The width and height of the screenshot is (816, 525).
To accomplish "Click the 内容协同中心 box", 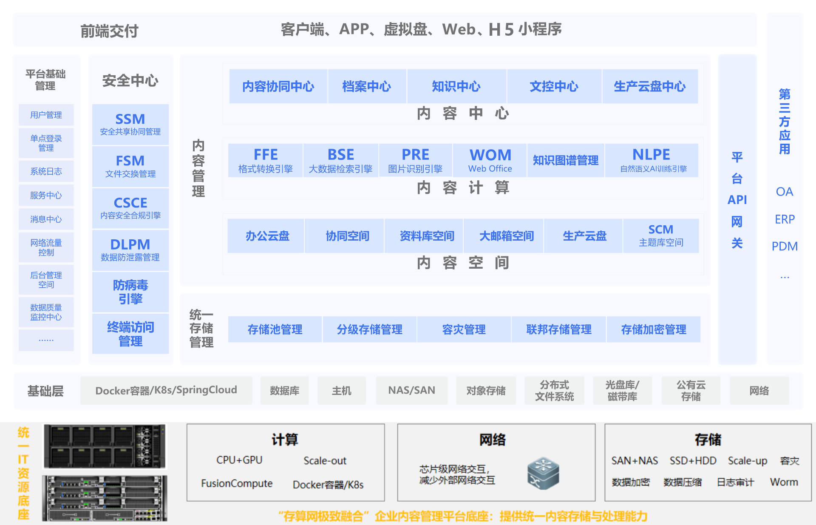I will 278,86.
